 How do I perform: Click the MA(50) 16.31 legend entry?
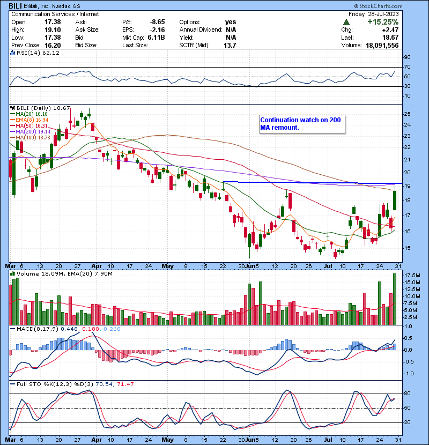[x=29, y=125]
